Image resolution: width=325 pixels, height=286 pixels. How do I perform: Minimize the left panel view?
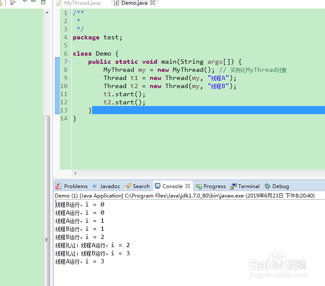coord(33,1)
